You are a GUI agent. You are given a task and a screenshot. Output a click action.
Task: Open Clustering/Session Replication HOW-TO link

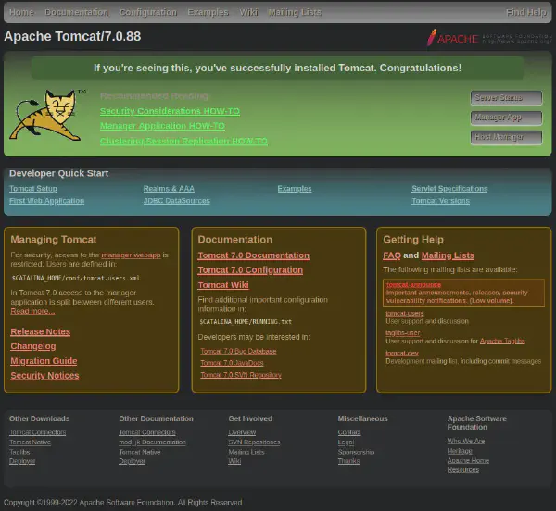tap(183, 141)
